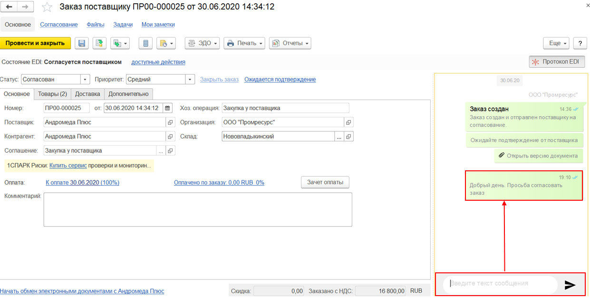Go back with the left arrow button

(10, 7)
